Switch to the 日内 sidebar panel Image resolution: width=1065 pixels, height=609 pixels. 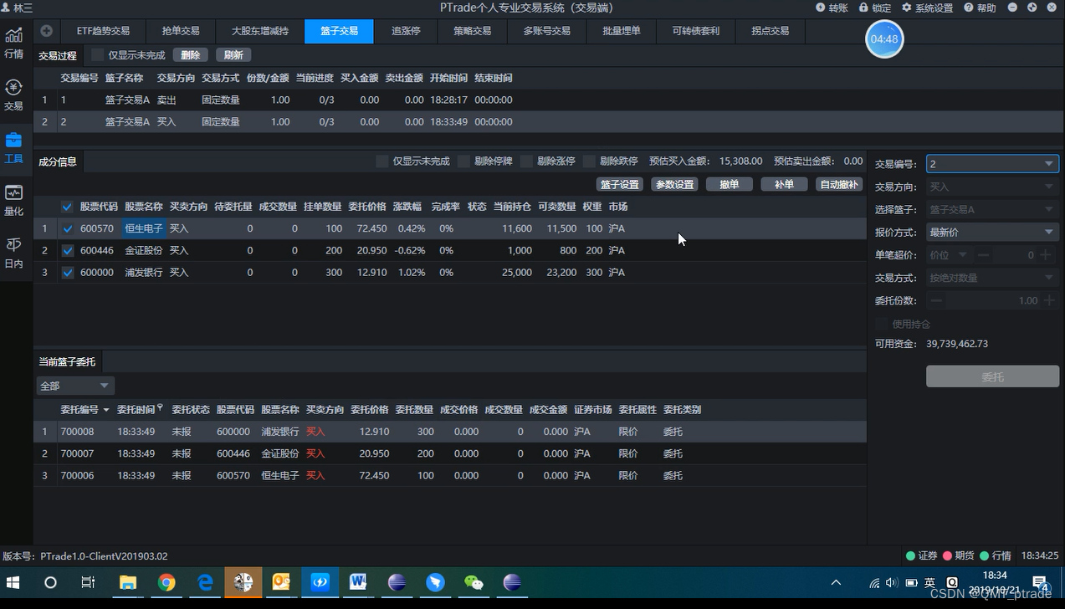(x=14, y=247)
